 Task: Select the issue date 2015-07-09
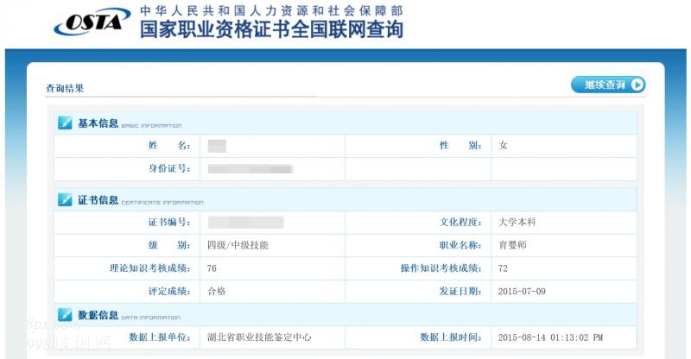pos(522,292)
